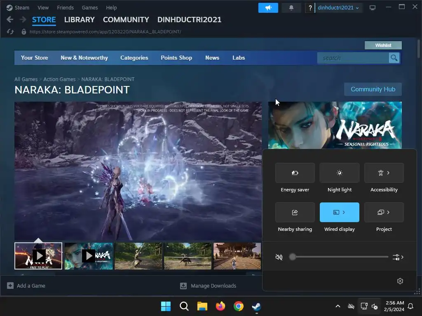Open Windows notification bell in tray
The width and height of the screenshot is (422, 316).
click(411, 306)
